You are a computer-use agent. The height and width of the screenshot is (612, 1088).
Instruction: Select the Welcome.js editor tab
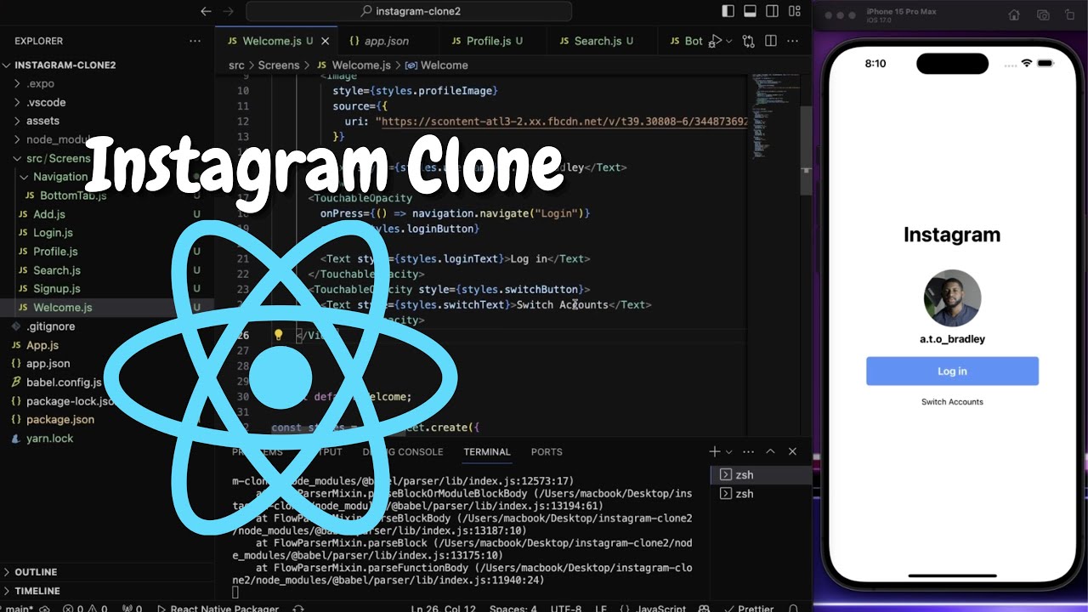tap(276, 41)
